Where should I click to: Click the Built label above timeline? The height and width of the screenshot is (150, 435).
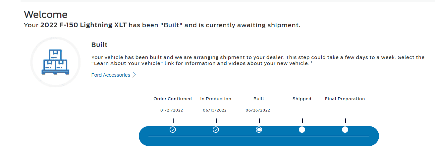259,99
